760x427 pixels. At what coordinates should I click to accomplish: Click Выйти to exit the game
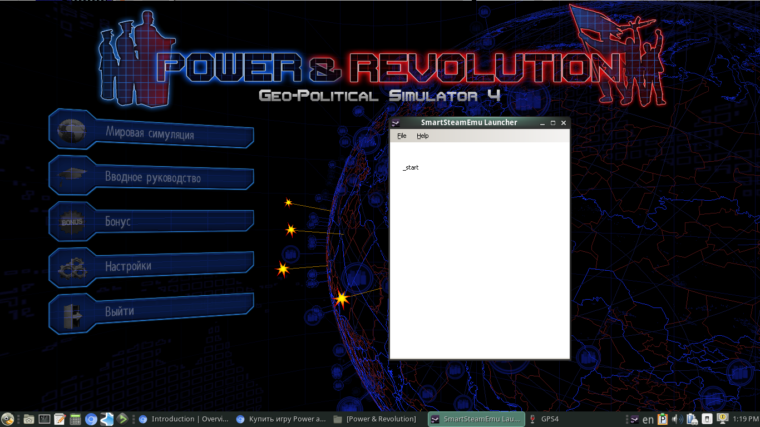pos(151,313)
